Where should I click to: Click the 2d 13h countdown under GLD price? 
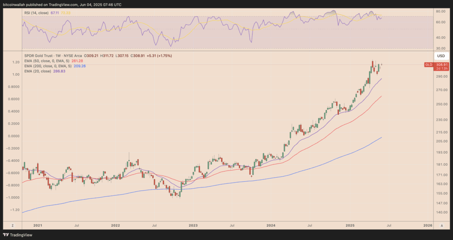(x=442, y=69)
